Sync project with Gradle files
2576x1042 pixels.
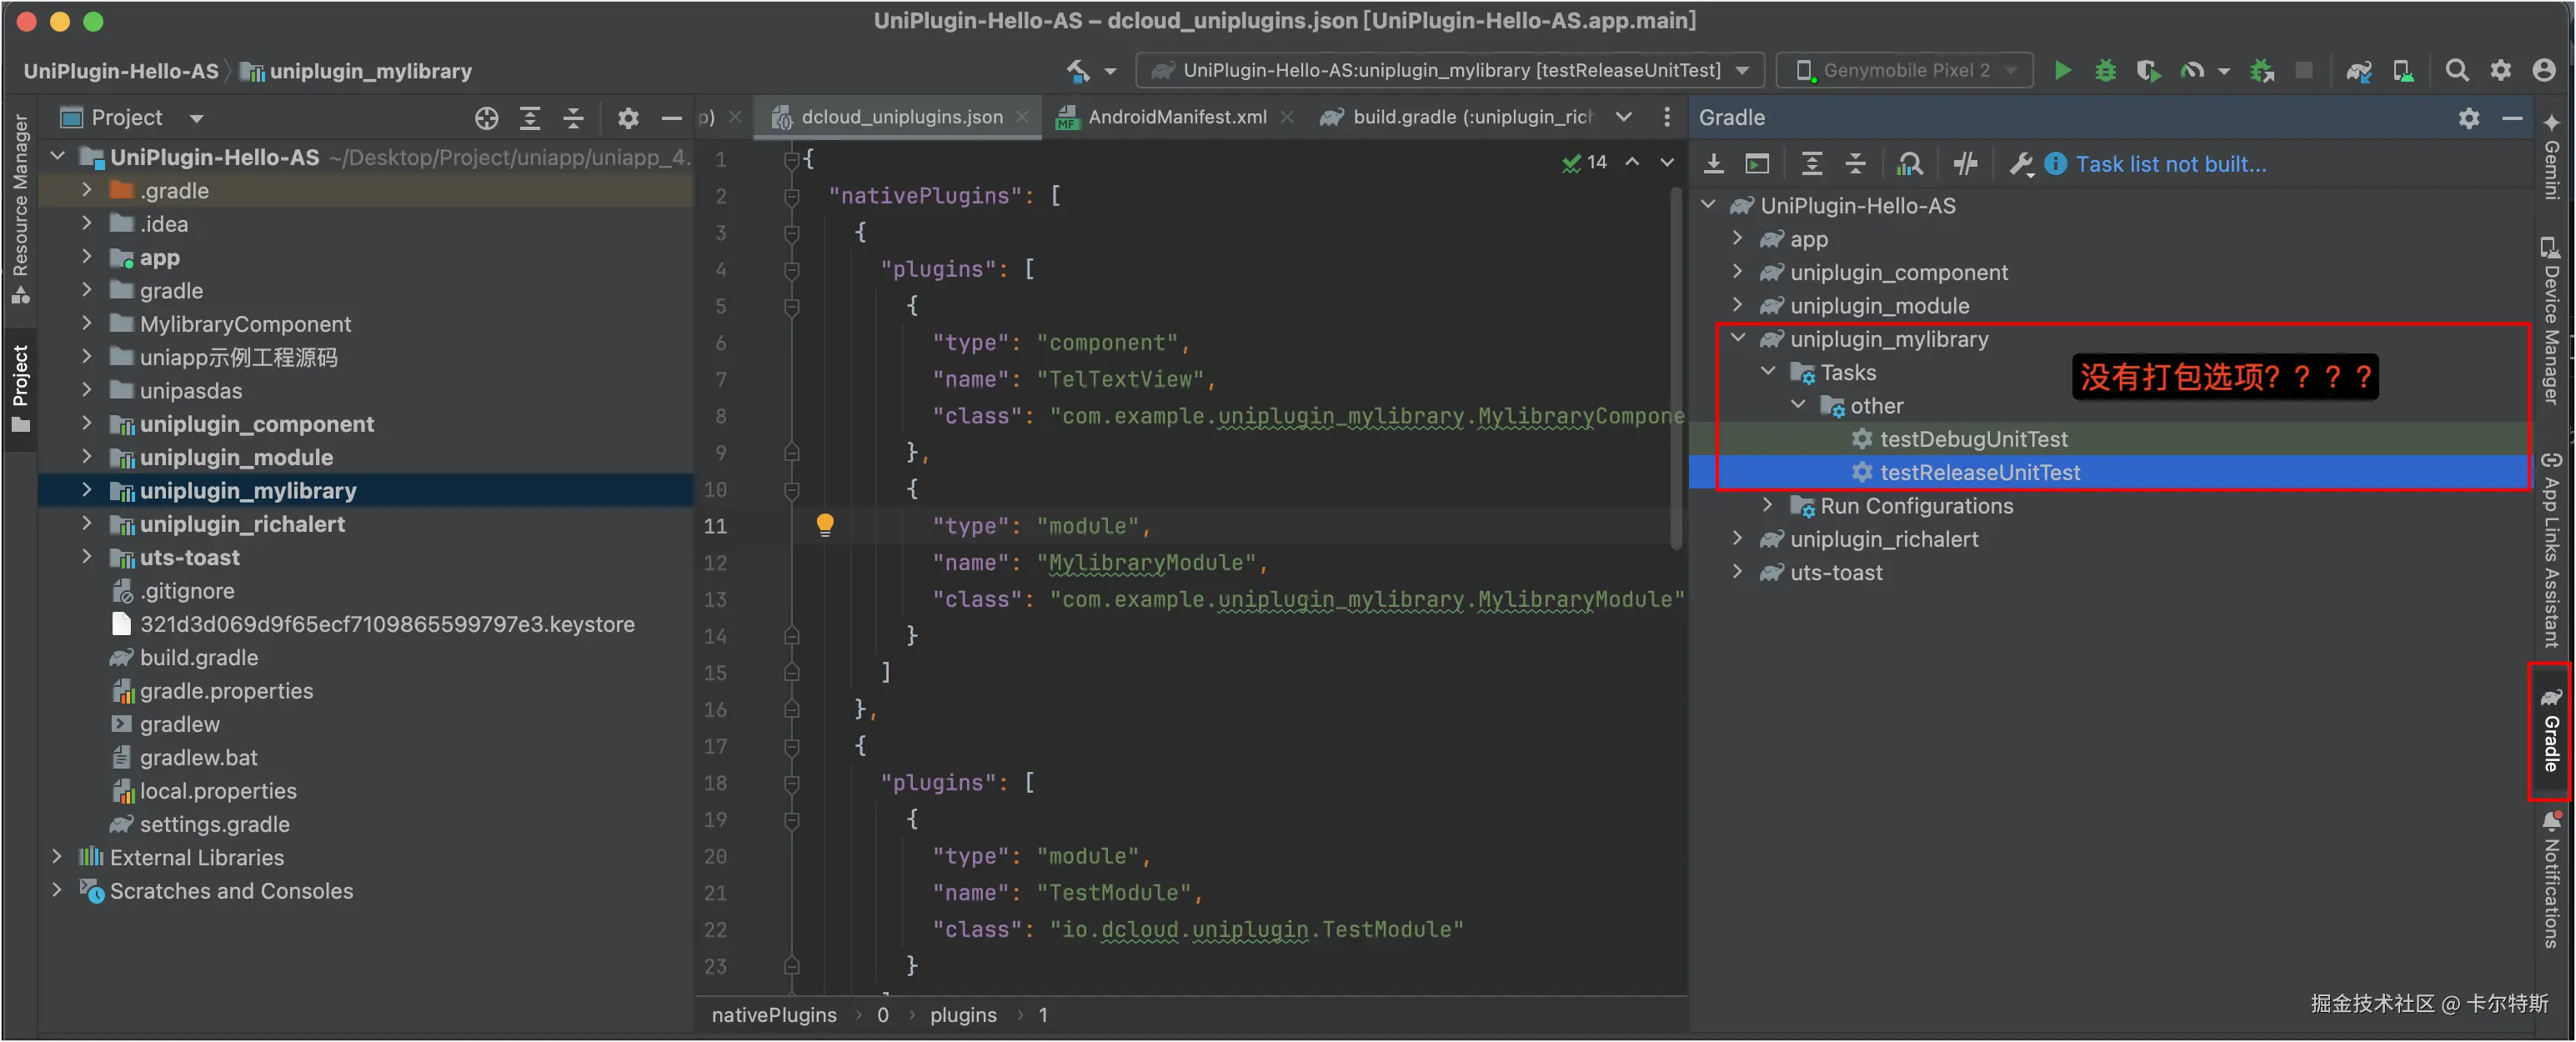pyautogui.click(x=2358, y=70)
